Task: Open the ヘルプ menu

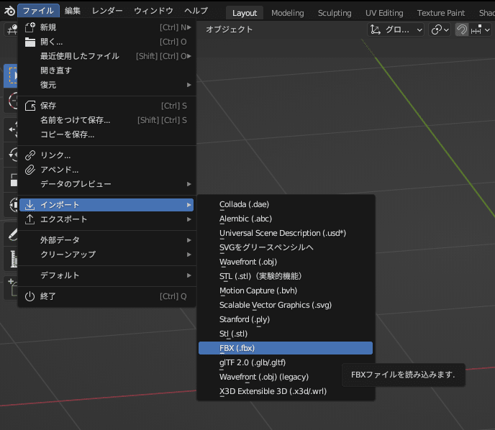Action: click(196, 11)
